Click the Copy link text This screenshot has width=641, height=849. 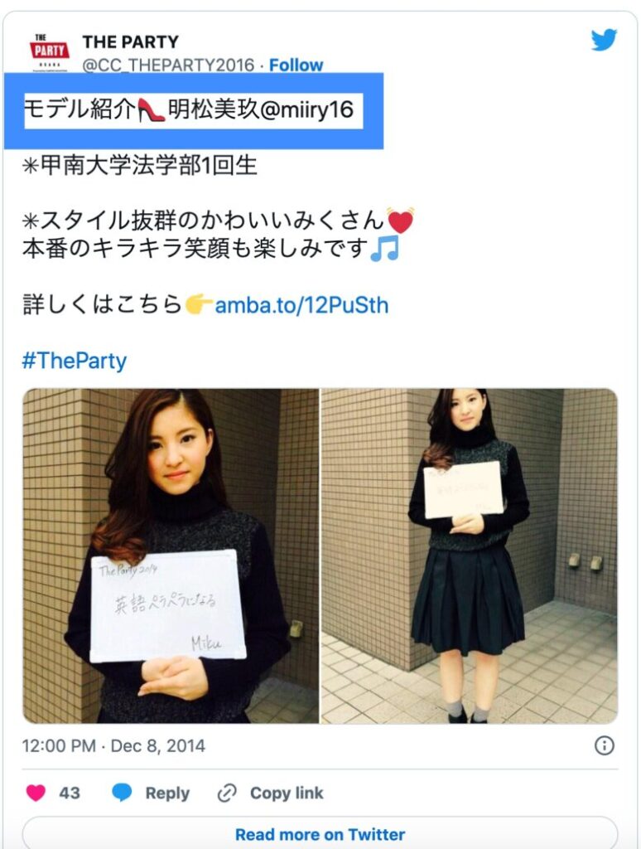tap(287, 793)
